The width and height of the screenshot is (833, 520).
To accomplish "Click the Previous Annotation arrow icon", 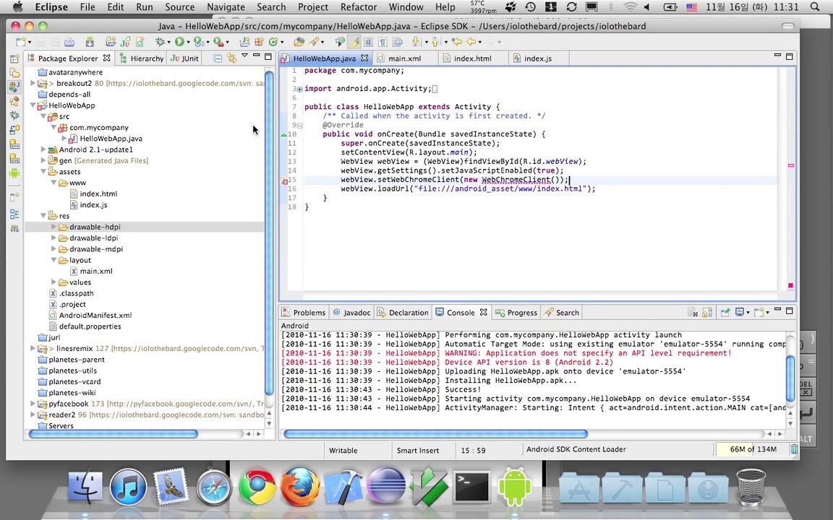I will (435, 41).
